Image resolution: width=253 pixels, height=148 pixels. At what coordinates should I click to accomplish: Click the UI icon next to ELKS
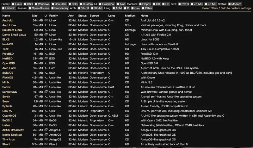(x=46, y=40)
